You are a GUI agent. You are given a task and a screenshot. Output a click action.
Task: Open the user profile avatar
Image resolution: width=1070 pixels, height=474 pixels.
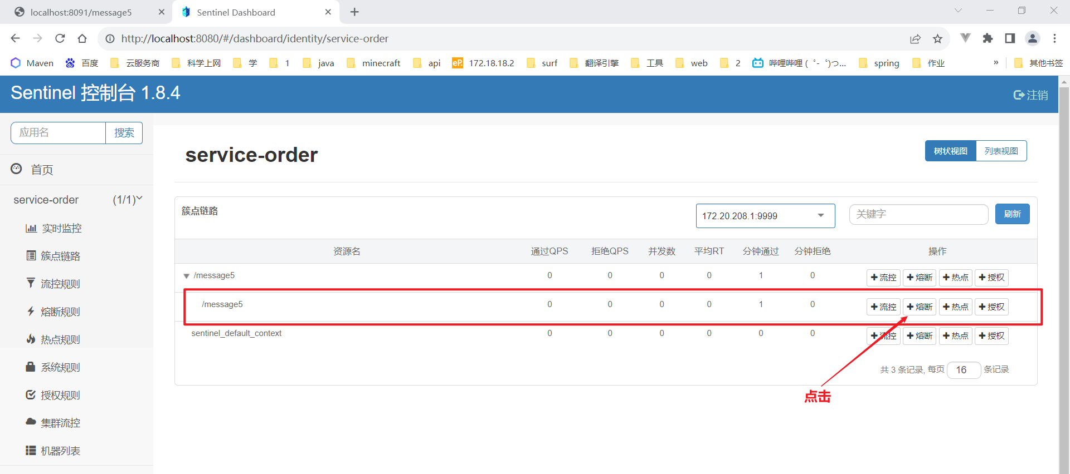[1032, 38]
